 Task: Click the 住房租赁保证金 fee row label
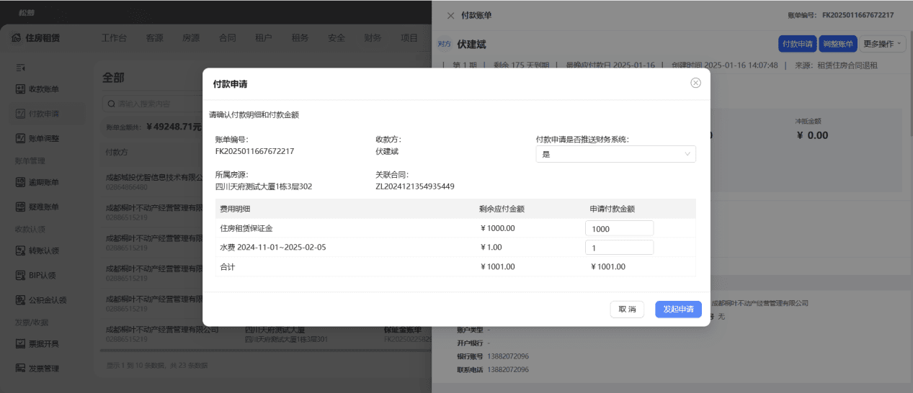[x=246, y=228]
